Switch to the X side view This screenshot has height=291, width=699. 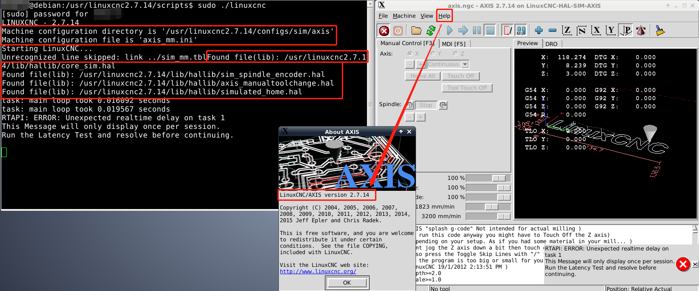[x=596, y=31]
